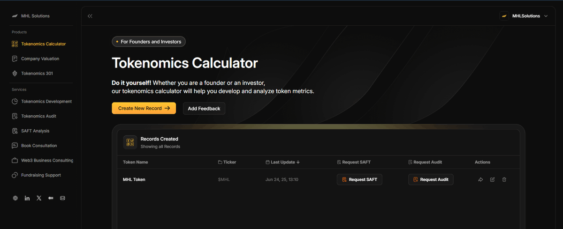The width and height of the screenshot is (563, 229).
Task: Click the Ticker column header
Action: tap(227, 162)
